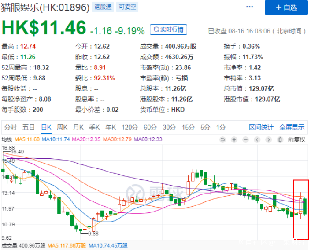Click the MA30:12.79 moving average label
The height and width of the screenshot is (252, 311).
click(117, 139)
